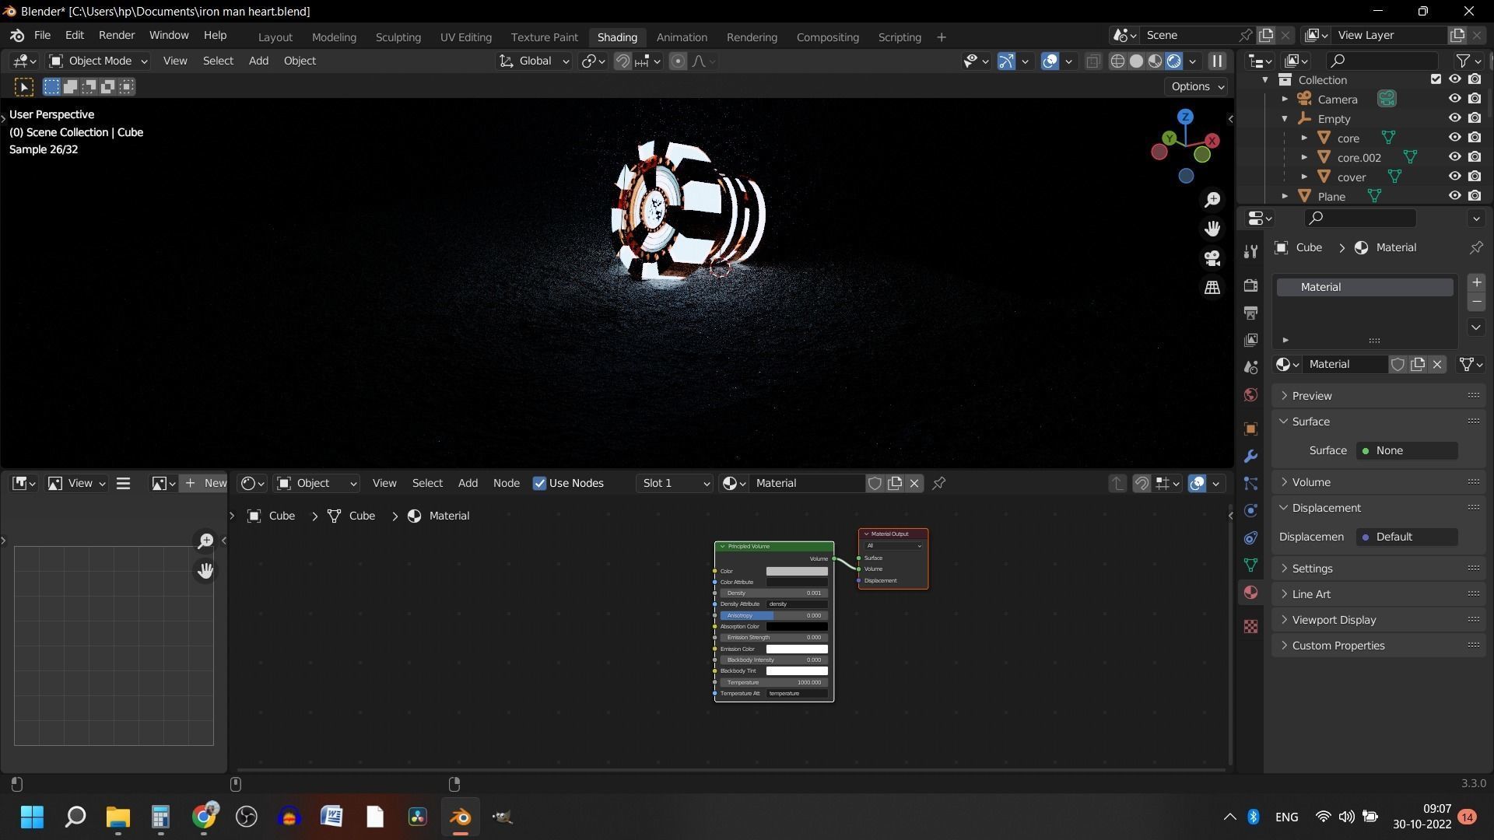Image resolution: width=1494 pixels, height=840 pixels.
Task: Toggle camera view in viewport
Action: point(1212,258)
